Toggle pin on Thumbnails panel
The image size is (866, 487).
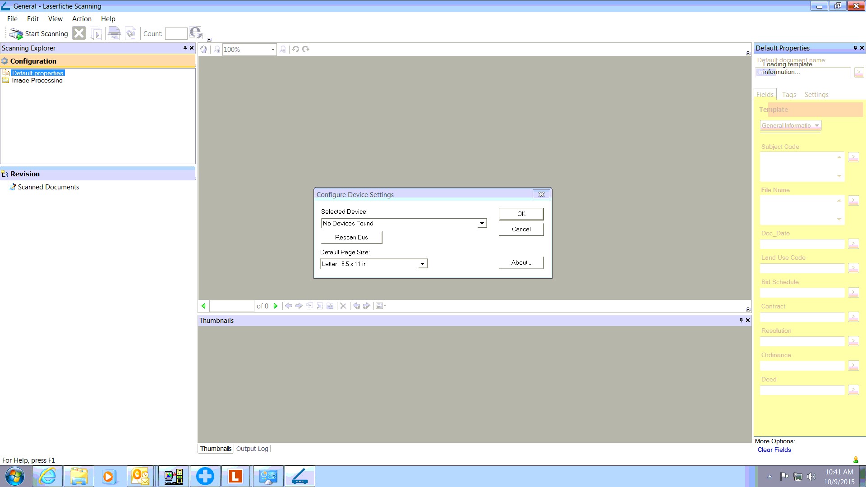[x=741, y=320]
